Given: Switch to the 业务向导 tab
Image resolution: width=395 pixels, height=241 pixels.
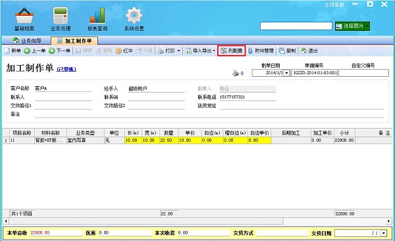Looking at the screenshot, I should tap(27, 41).
